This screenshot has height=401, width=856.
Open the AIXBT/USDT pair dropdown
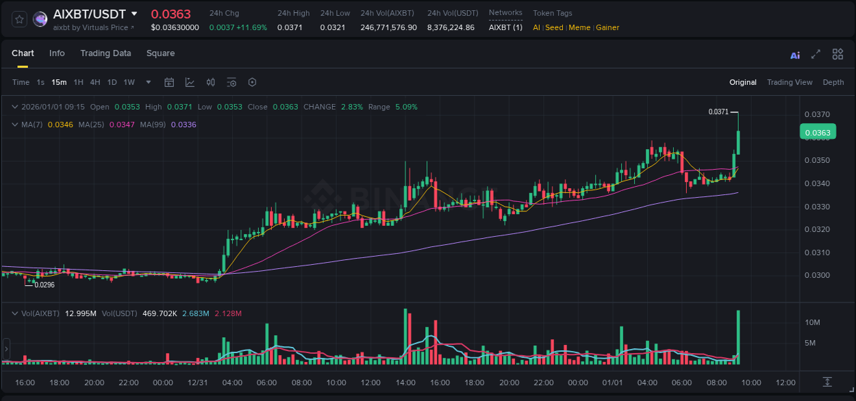[x=134, y=14]
